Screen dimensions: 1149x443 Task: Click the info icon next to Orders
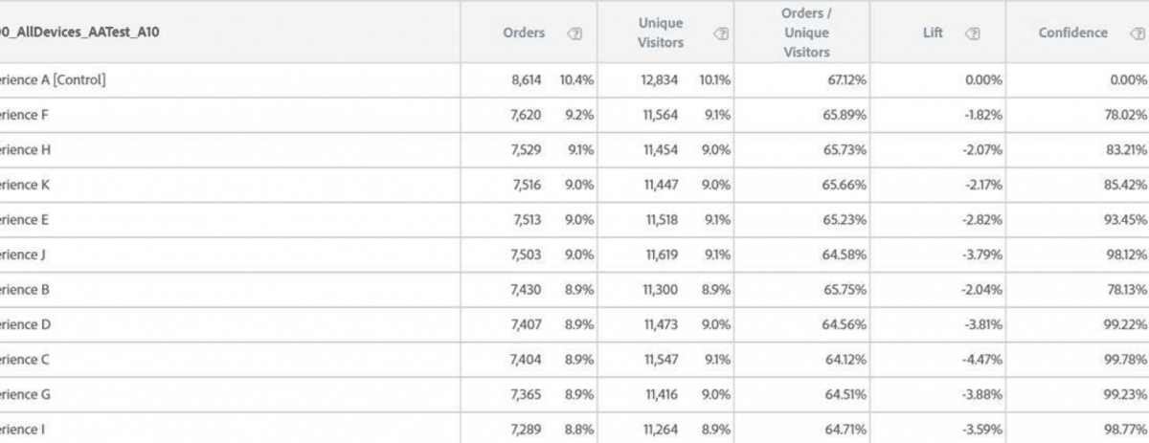point(575,33)
